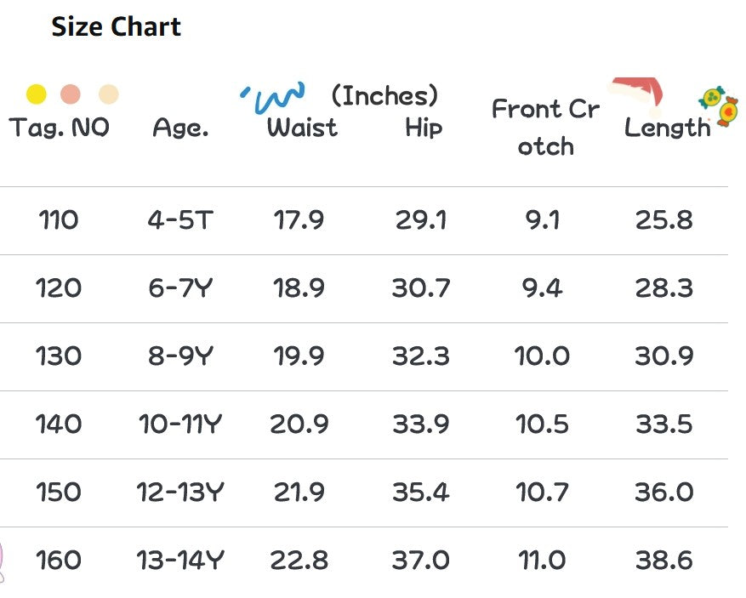
Task: Select the Tag. NO column header
Action: pos(59,128)
